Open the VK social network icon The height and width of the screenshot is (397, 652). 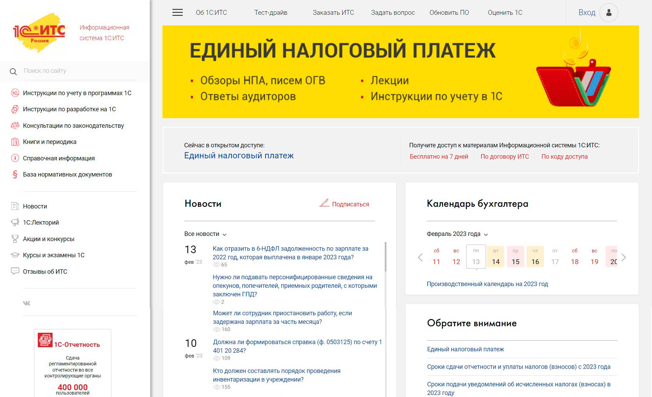tap(26, 303)
